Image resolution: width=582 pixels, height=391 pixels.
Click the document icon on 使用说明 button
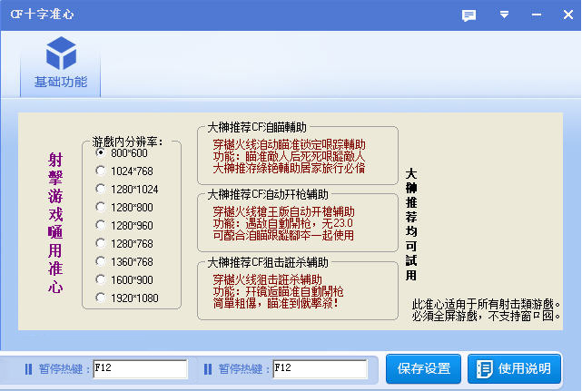tap(485, 368)
